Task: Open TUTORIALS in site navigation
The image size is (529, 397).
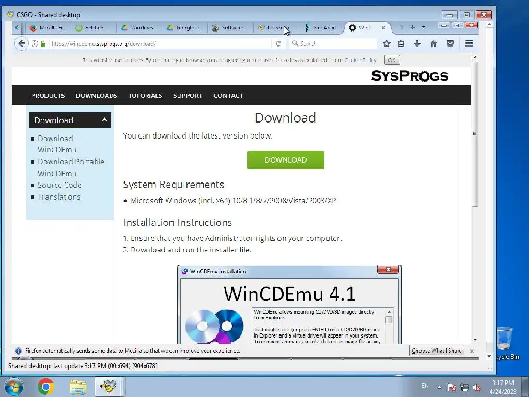Action: [145, 96]
